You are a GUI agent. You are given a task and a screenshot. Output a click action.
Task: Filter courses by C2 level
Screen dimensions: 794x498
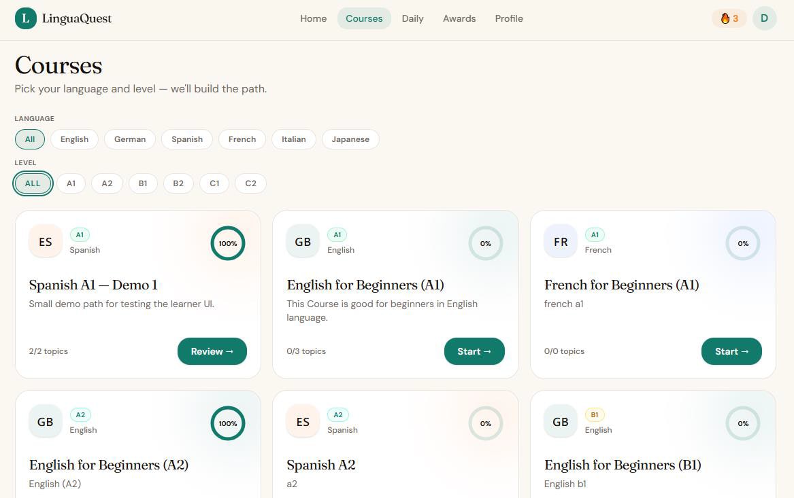click(x=250, y=183)
